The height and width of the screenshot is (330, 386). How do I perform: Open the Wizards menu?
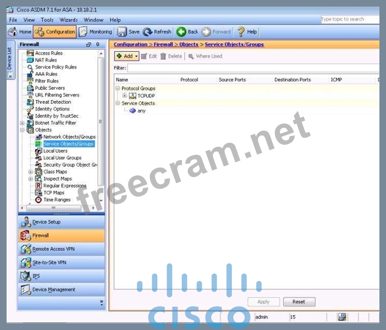68,20
